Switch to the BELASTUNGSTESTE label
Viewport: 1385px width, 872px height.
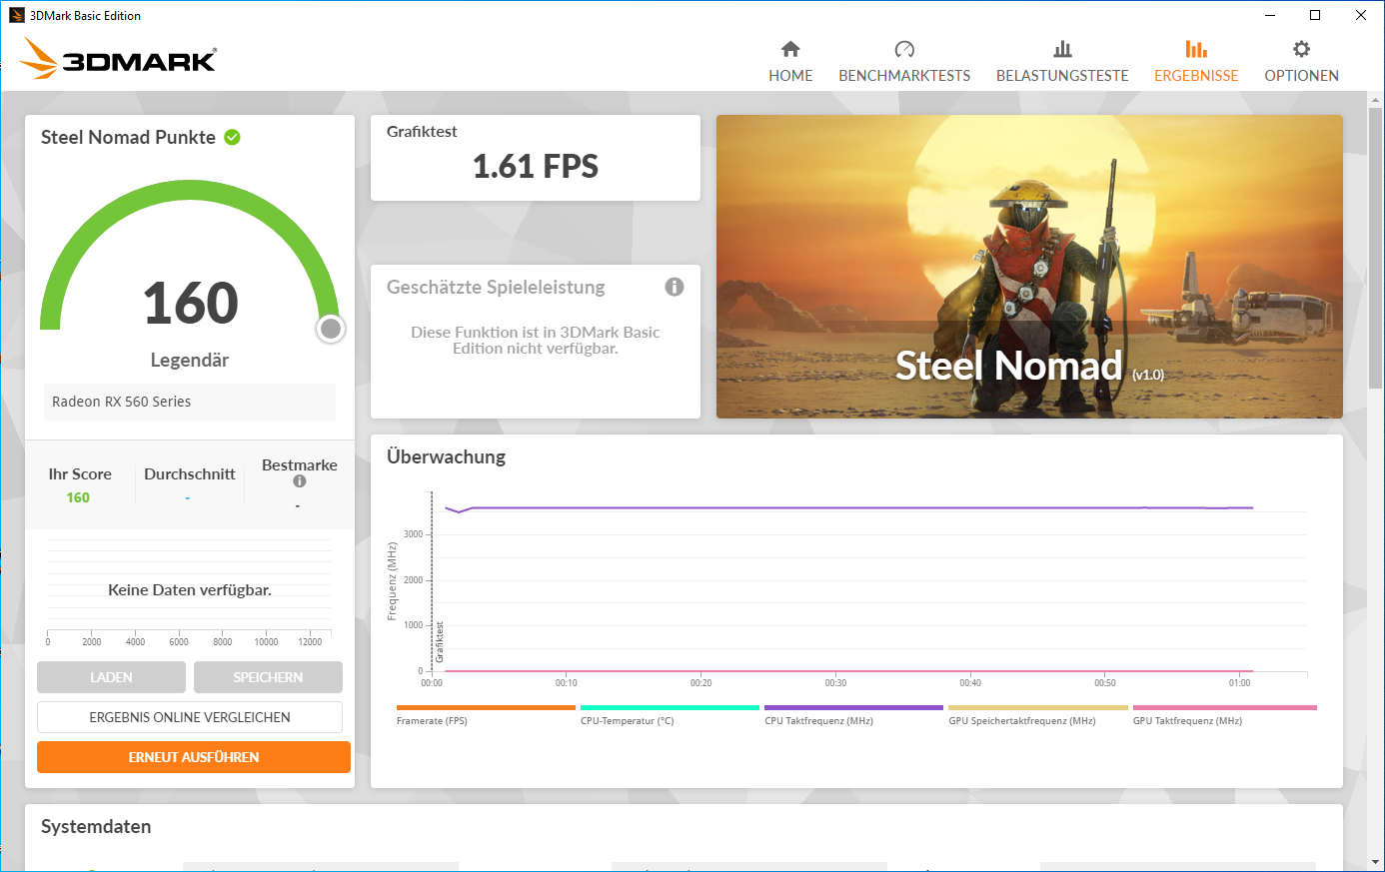(1062, 76)
